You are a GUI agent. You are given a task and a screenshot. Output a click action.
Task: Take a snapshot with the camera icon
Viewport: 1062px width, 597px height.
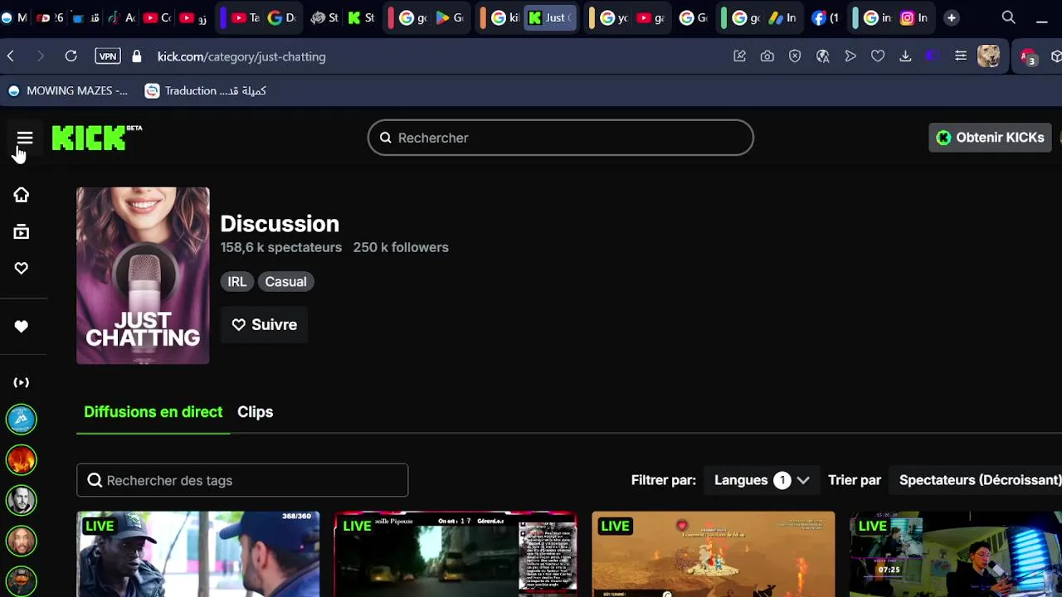coord(767,56)
